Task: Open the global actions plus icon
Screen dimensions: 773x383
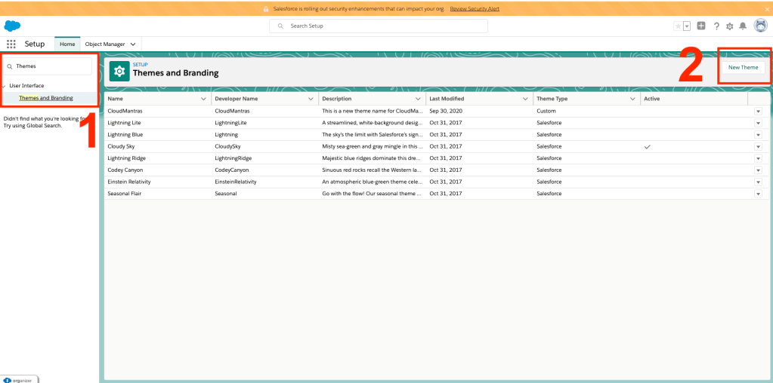Action: click(701, 26)
